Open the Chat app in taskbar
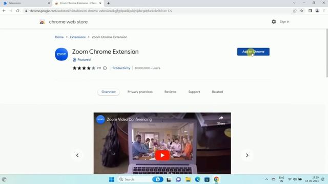Image resolution: width=328 pixels, height=184 pixels. [178, 179]
